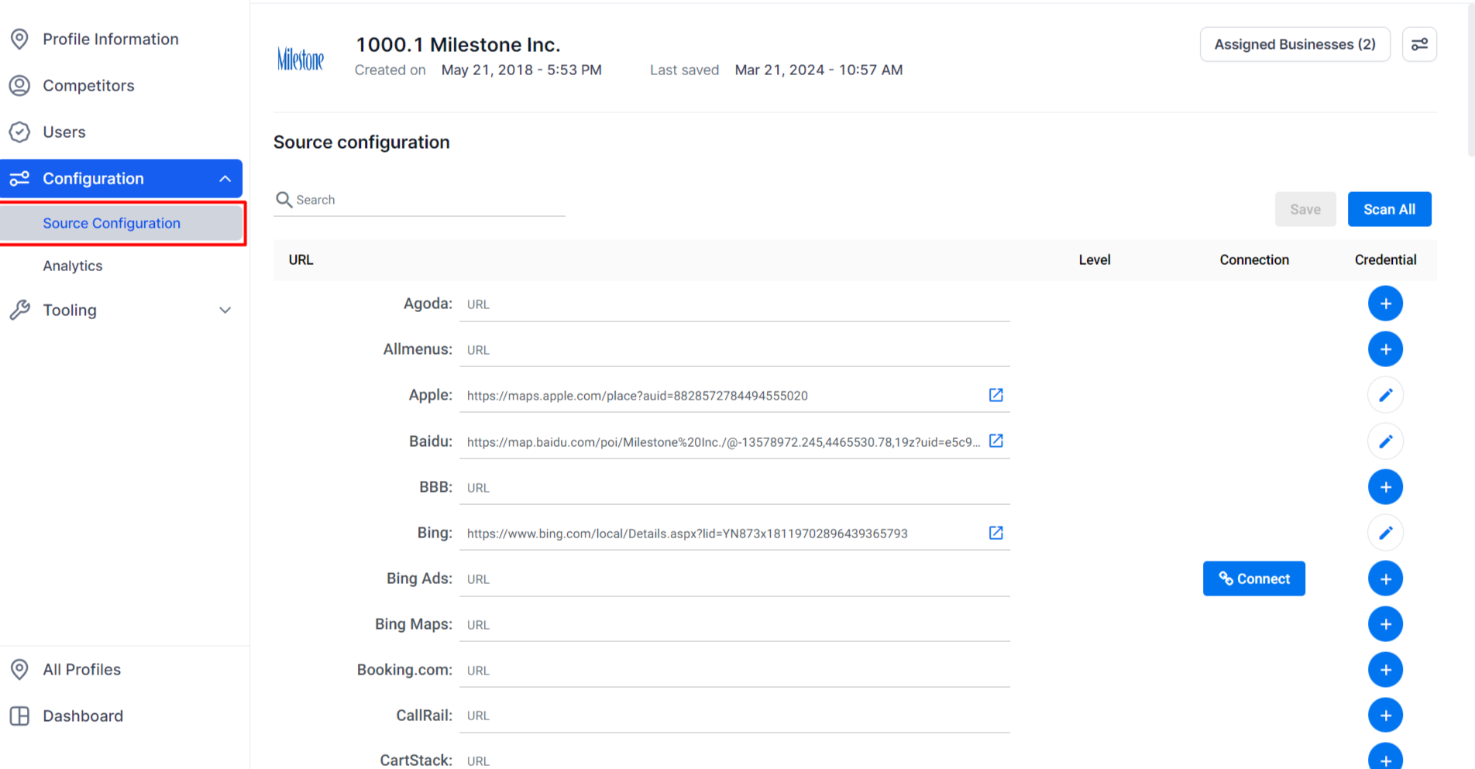Viewport: 1475px width, 769px height.
Task: Click the Users checkmark icon
Action: click(19, 132)
